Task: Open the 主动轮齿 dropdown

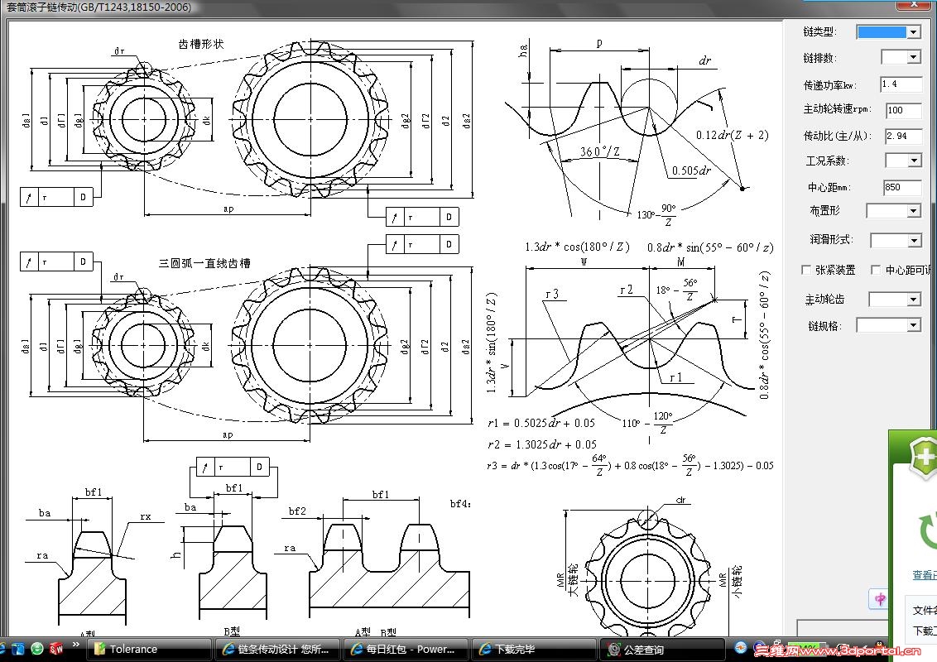Action: tap(914, 300)
